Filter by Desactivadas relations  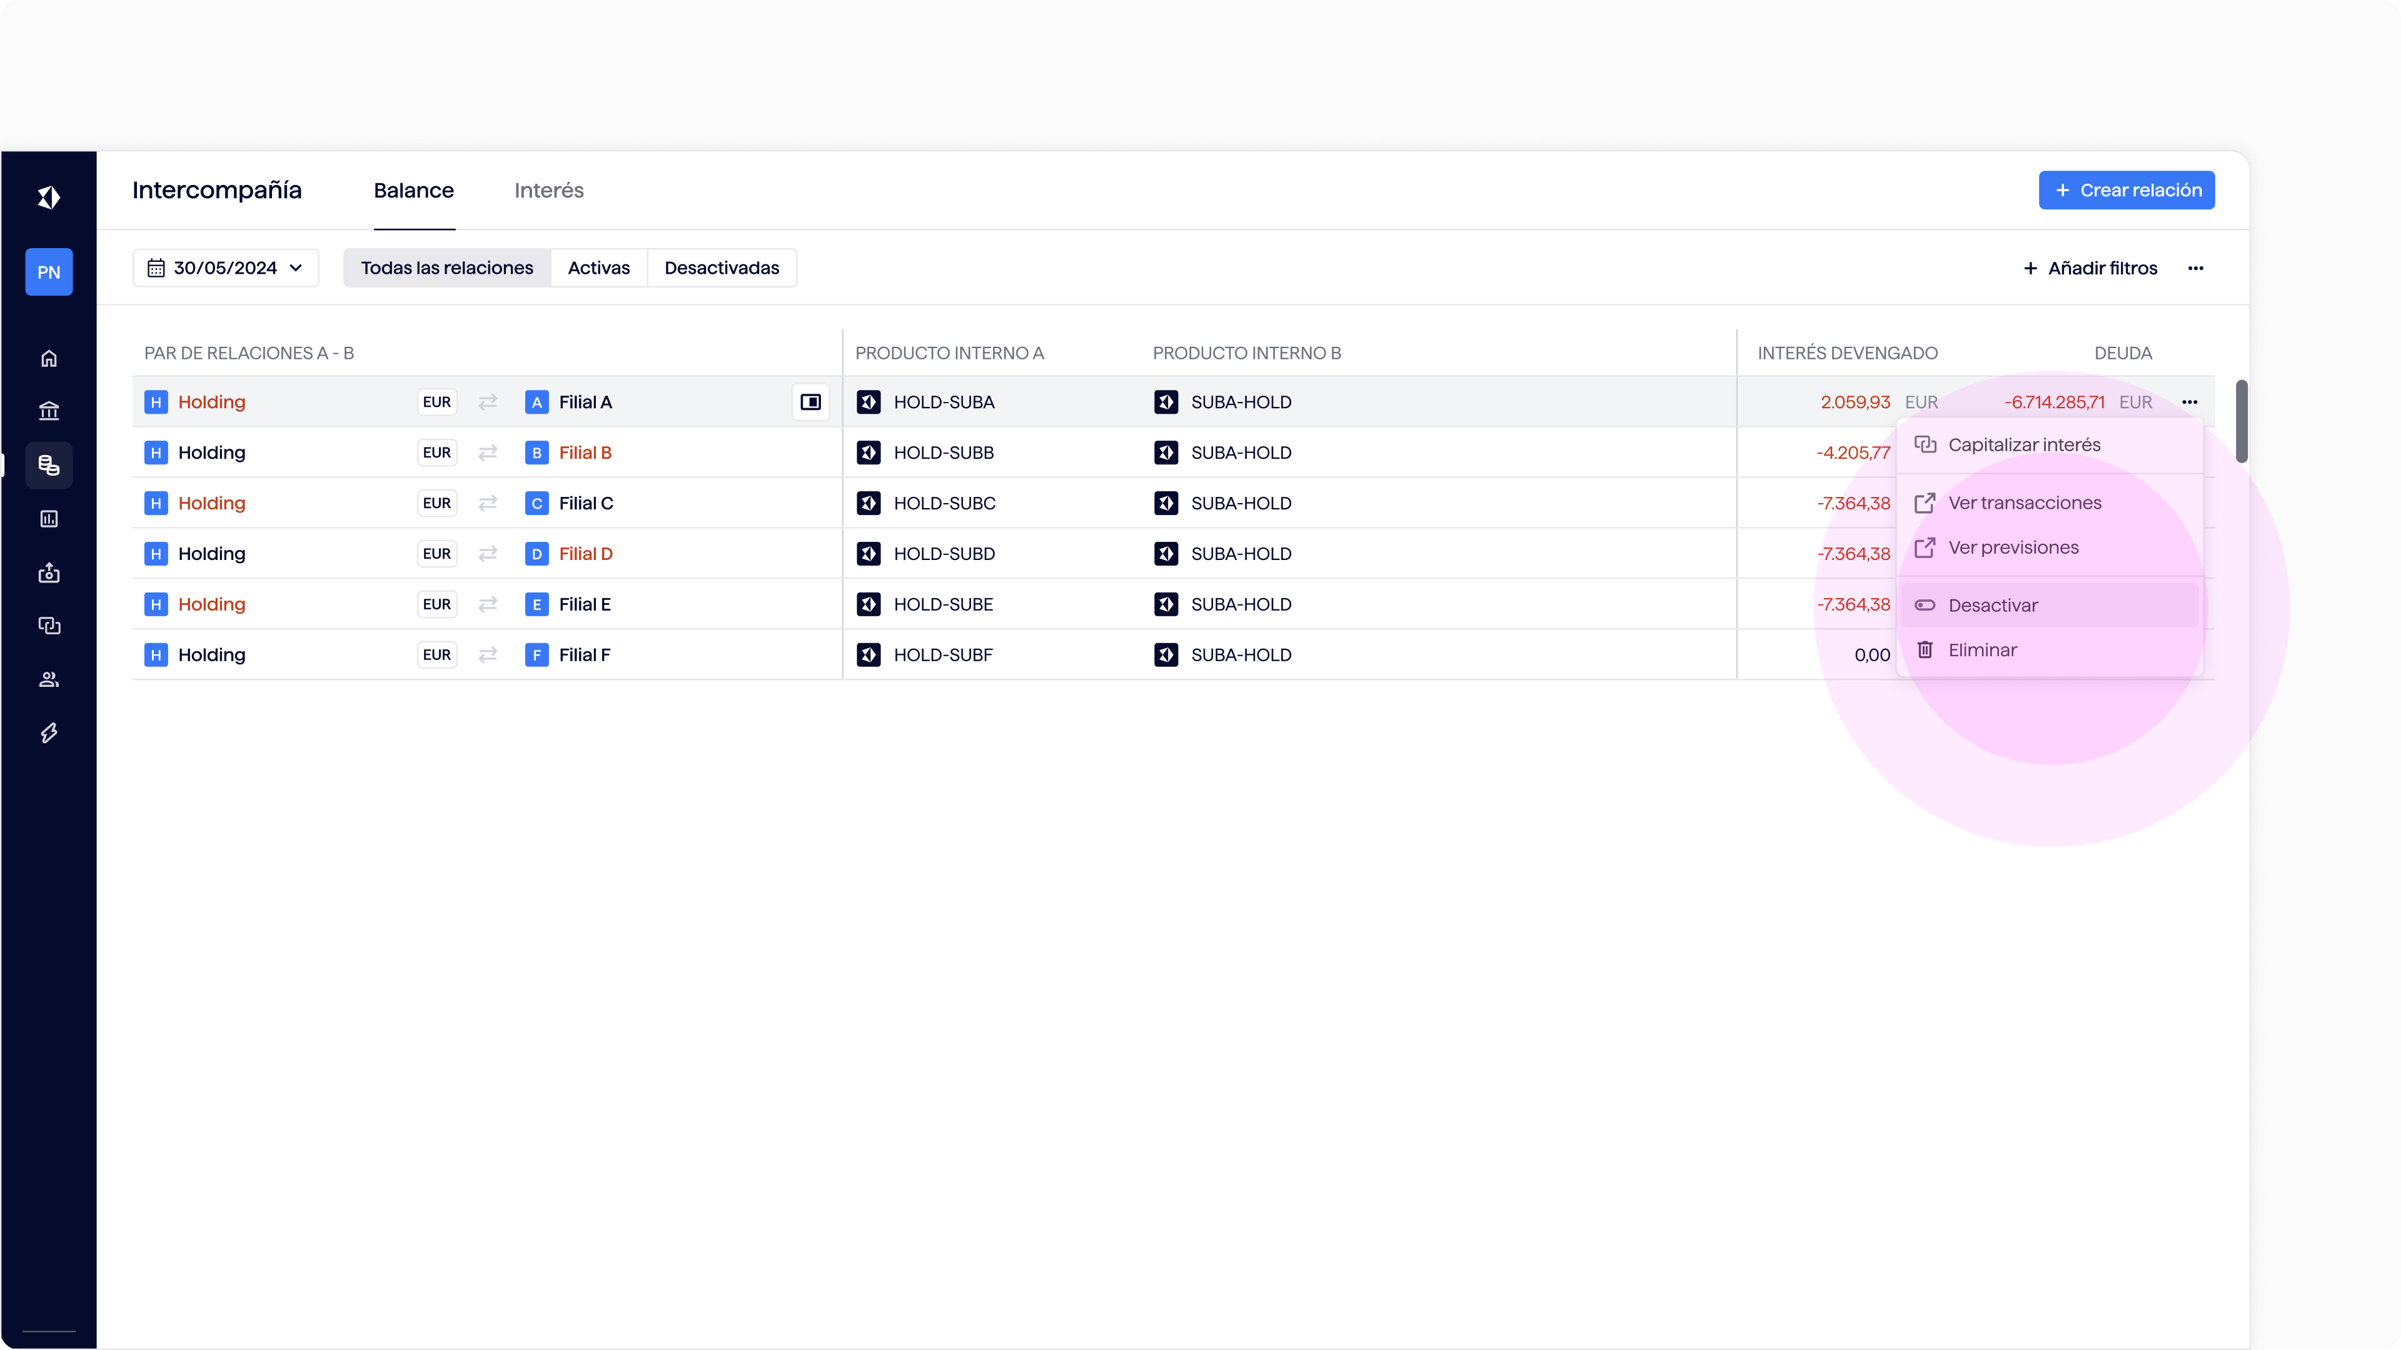pyautogui.click(x=722, y=268)
